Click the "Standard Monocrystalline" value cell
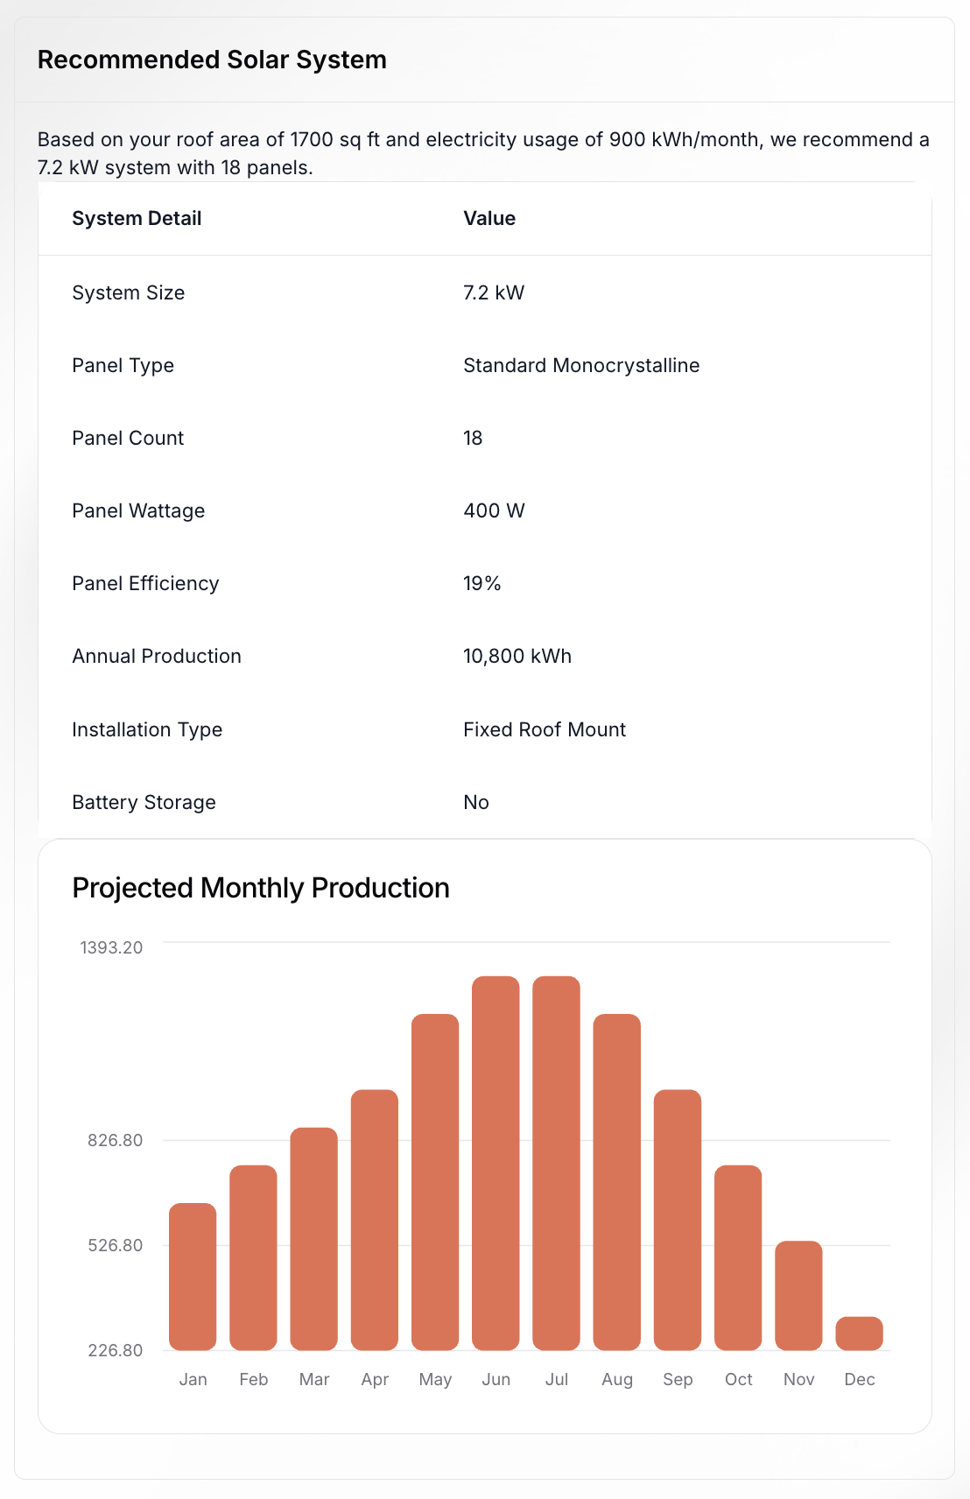The width and height of the screenshot is (970, 1499). tap(581, 365)
